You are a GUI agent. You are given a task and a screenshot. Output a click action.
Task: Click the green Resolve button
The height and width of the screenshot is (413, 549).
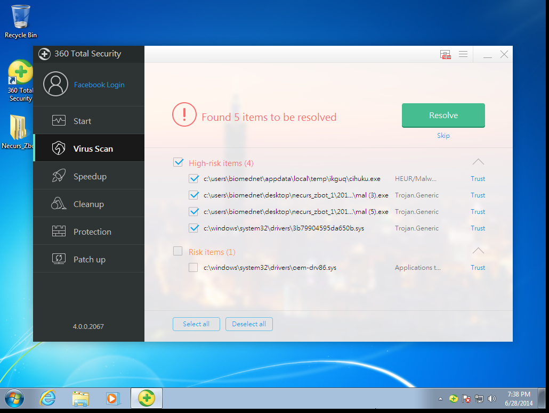click(x=443, y=115)
